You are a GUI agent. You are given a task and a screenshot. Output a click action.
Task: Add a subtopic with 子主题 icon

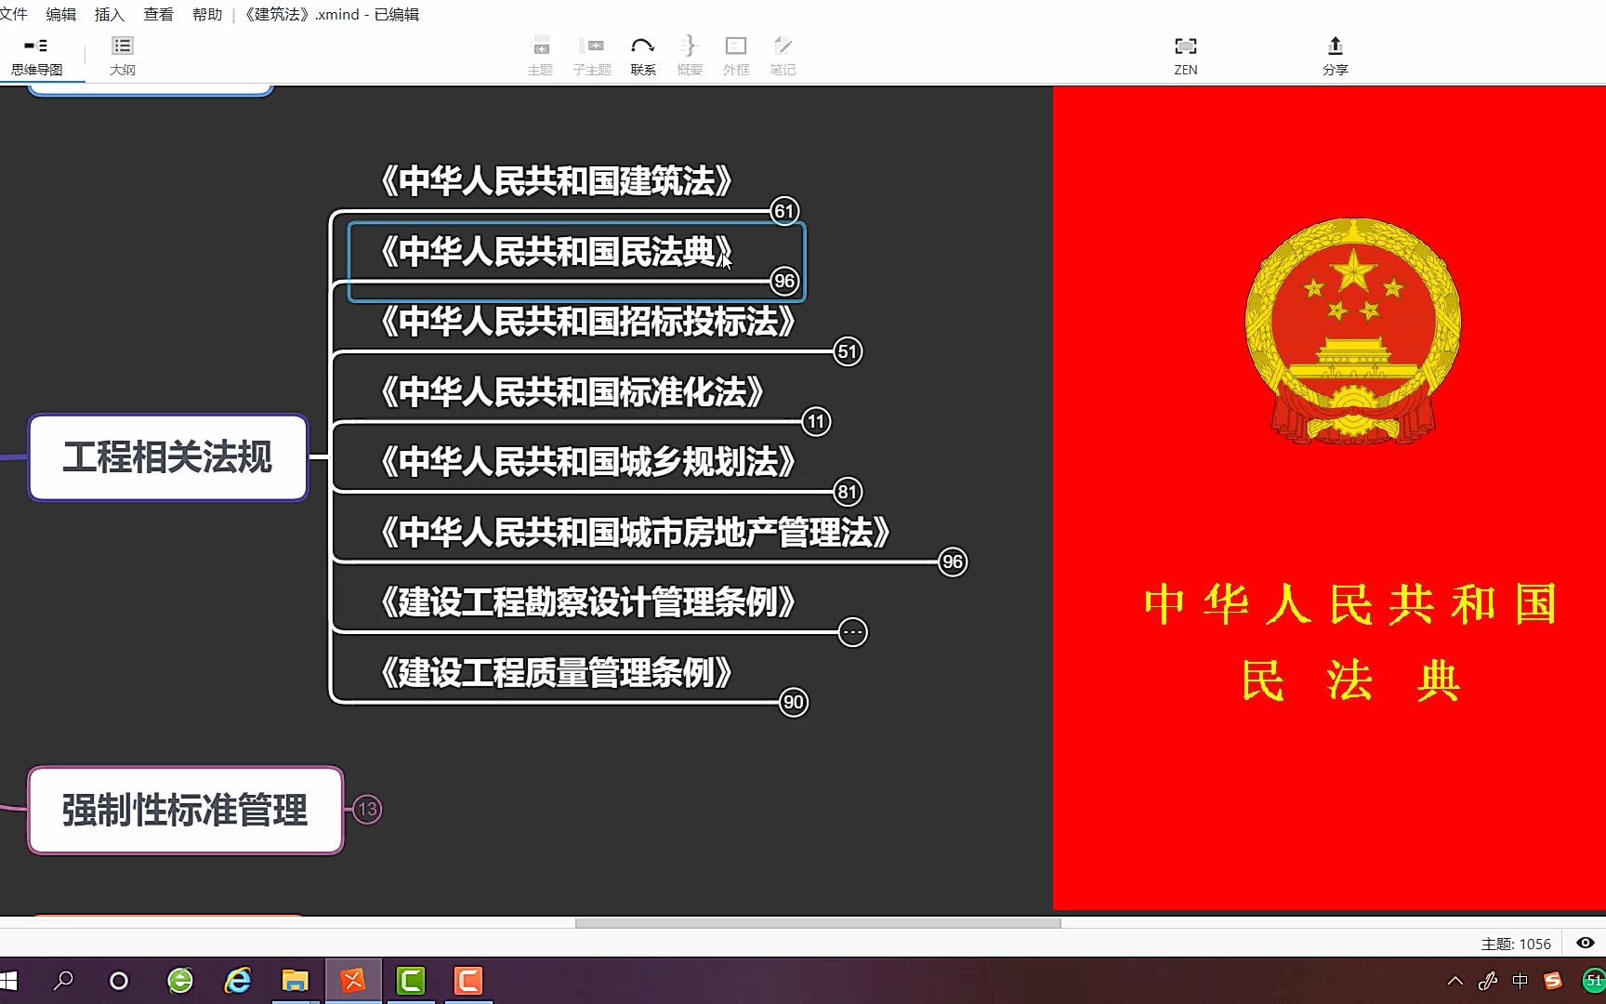click(x=592, y=57)
